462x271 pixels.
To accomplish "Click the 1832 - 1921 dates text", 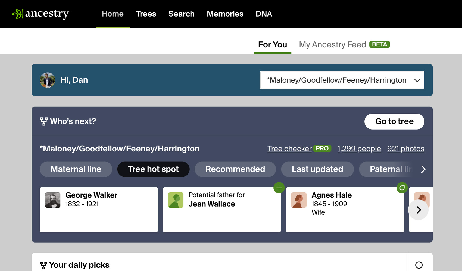I will 82,204.
